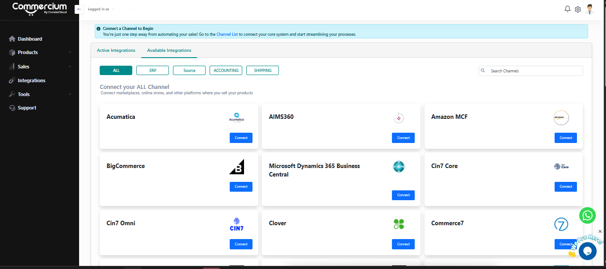Connect the AIMS360 channel
This screenshot has width=606, height=269.
click(404, 138)
